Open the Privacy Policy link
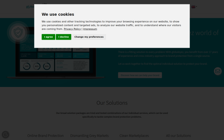 [72, 29]
